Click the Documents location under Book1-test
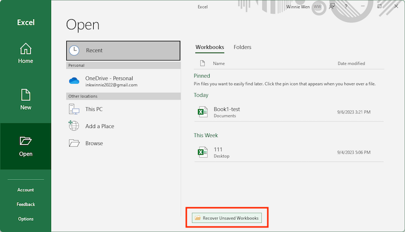This screenshot has width=405, height=232. pyautogui.click(x=225, y=116)
